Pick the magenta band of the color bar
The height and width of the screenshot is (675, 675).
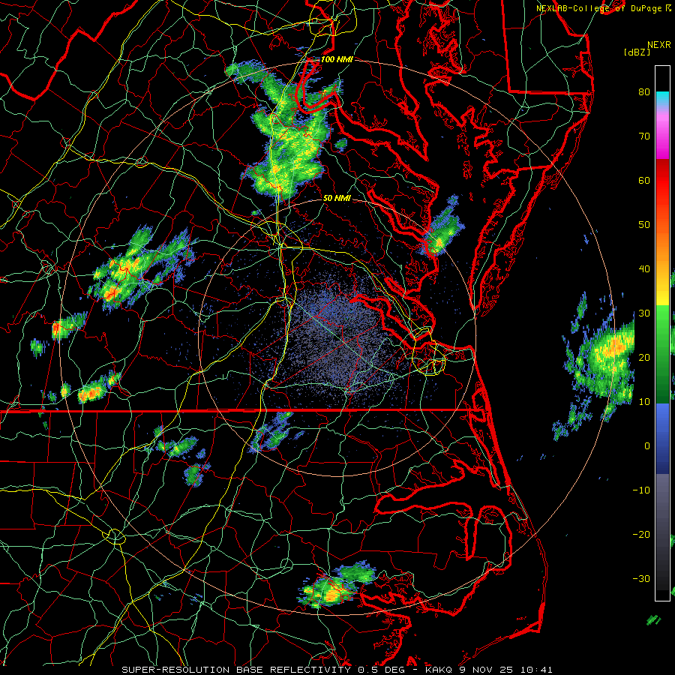pos(662,142)
